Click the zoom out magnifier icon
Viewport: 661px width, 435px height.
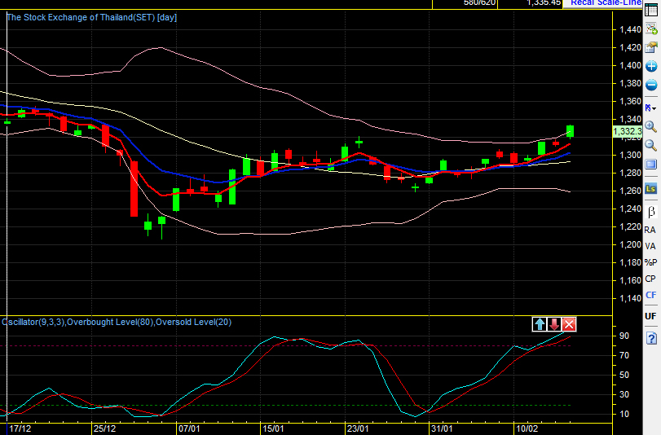point(651,146)
